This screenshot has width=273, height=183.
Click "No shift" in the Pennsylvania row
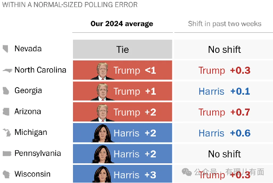[x=224, y=154]
